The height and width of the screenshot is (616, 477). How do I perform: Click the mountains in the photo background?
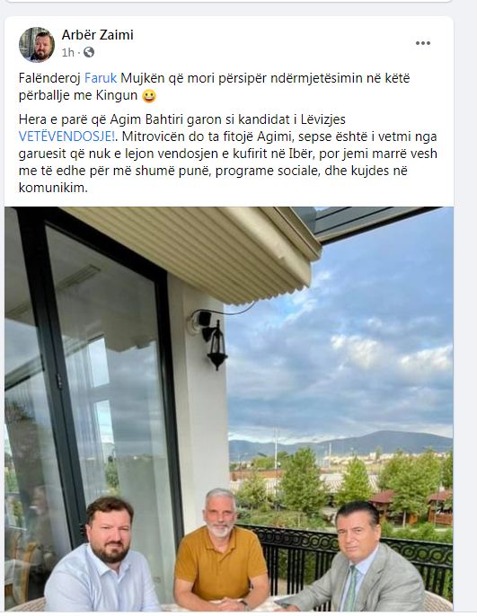340,444
